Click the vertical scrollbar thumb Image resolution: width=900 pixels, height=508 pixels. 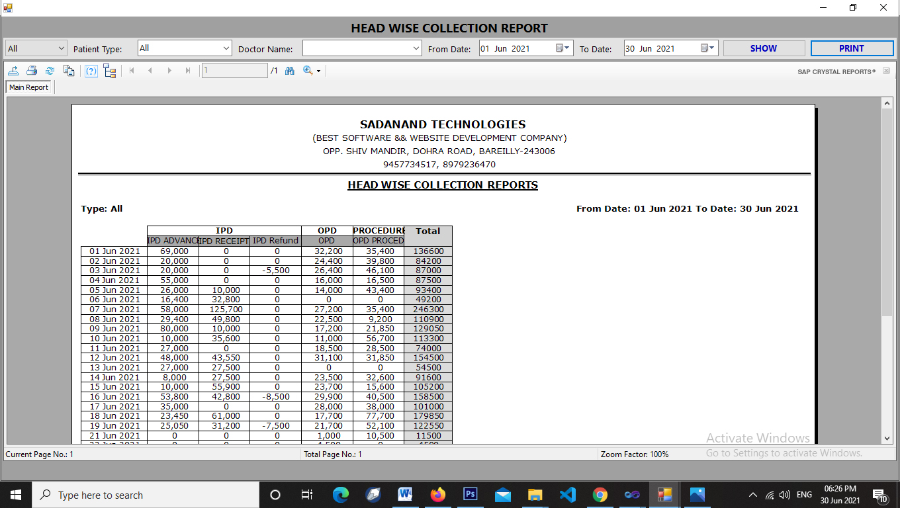(x=887, y=212)
